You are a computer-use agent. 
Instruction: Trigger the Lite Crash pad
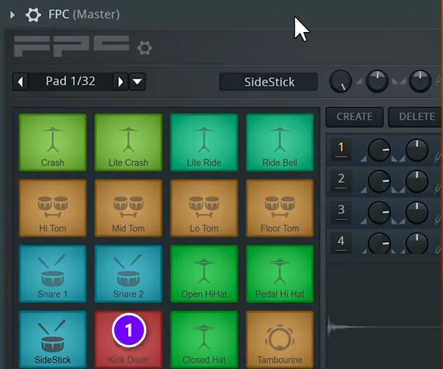coord(128,142)
